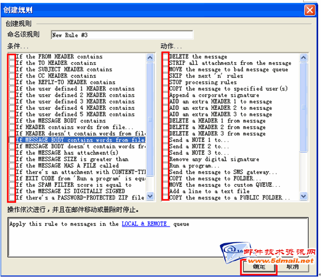321x280 pixels.
Task: Check 'COPY the message to specified user(s)'
Action: [x=166, y=89]
